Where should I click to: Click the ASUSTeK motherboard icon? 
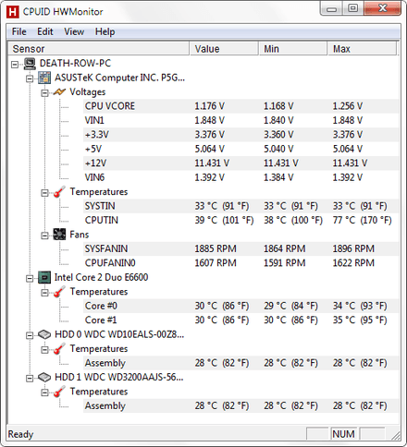point(44,78)
